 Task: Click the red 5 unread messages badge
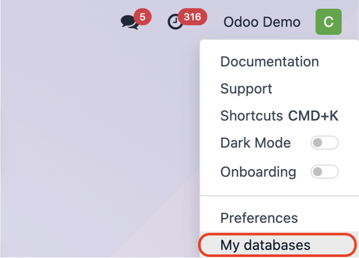[142, 17]
